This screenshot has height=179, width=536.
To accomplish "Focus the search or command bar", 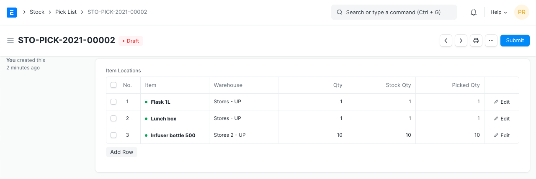I will (x=394, y=12).
